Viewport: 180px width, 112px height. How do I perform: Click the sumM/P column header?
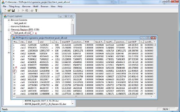(133, 42)
